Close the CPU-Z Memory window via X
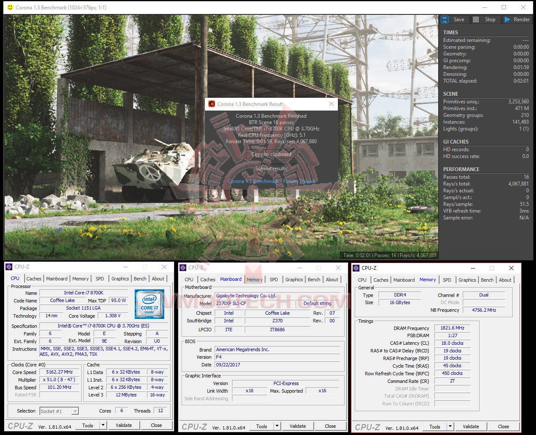 (x=511, y=268)
